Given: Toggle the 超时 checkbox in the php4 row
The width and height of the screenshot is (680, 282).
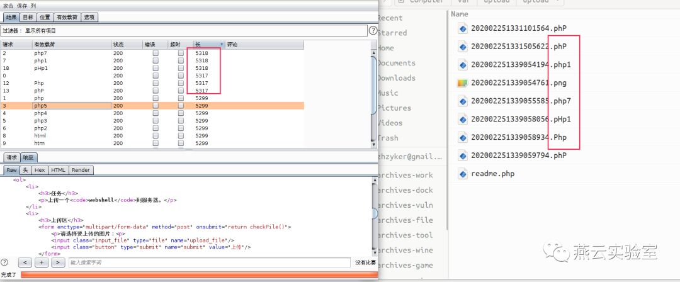Looking at the screenshot, I should click(181, 113).
